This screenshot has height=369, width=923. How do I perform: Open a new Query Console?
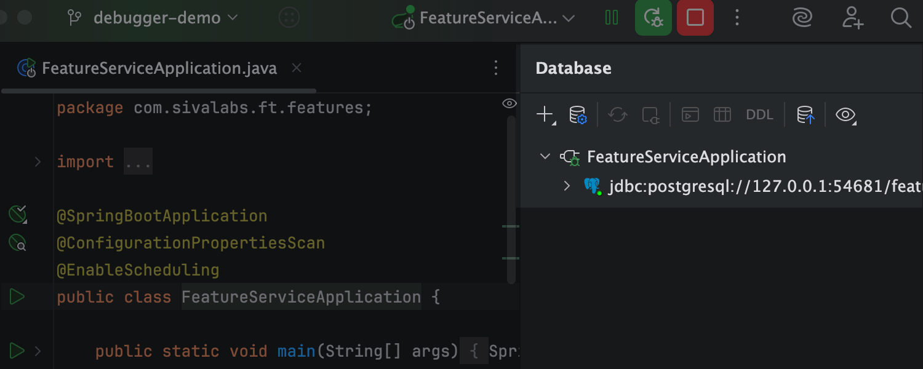pyautogui.click(x=690, y=114)
